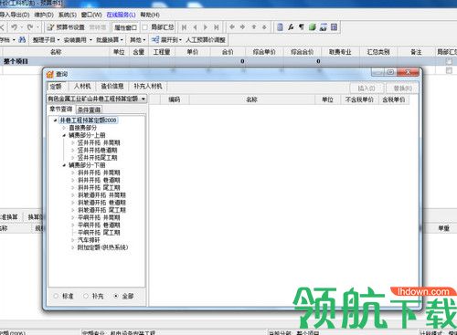Open the 窗口(W) menu

point(91,15)
